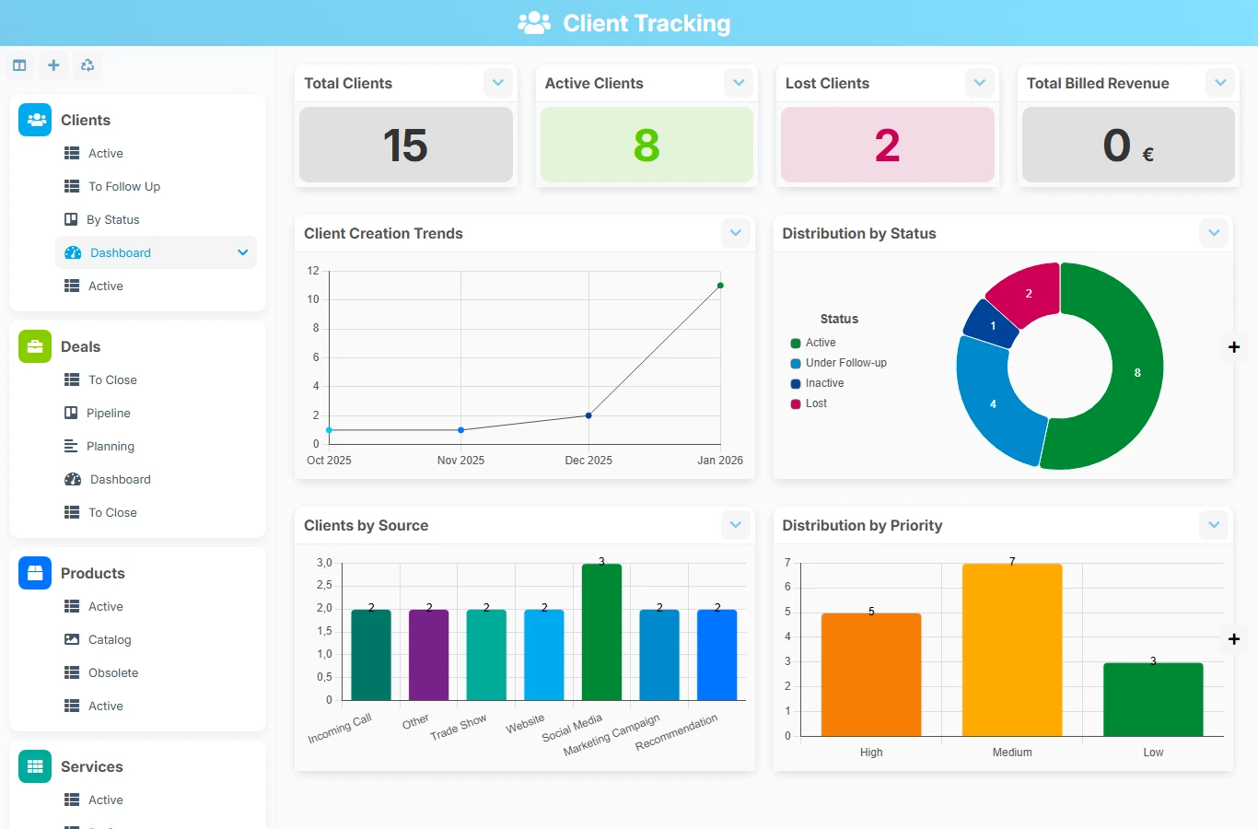
Task: Click blue Under Follow-up donut segment showing 4
Action: coord(993,403)
